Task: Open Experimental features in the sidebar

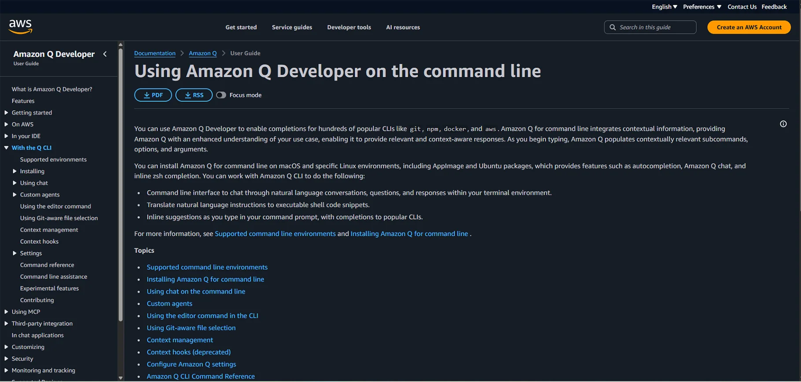Action: (x=49, y=288)
